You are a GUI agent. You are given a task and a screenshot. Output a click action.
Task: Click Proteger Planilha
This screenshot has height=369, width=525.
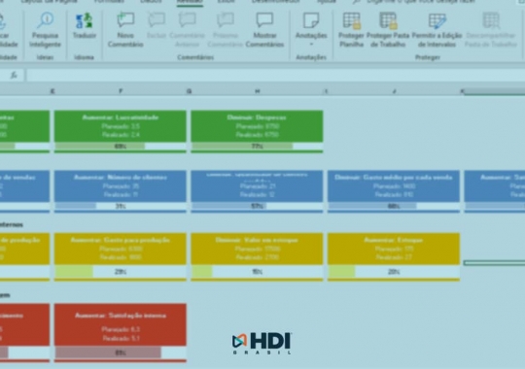(x=351, y=30)
